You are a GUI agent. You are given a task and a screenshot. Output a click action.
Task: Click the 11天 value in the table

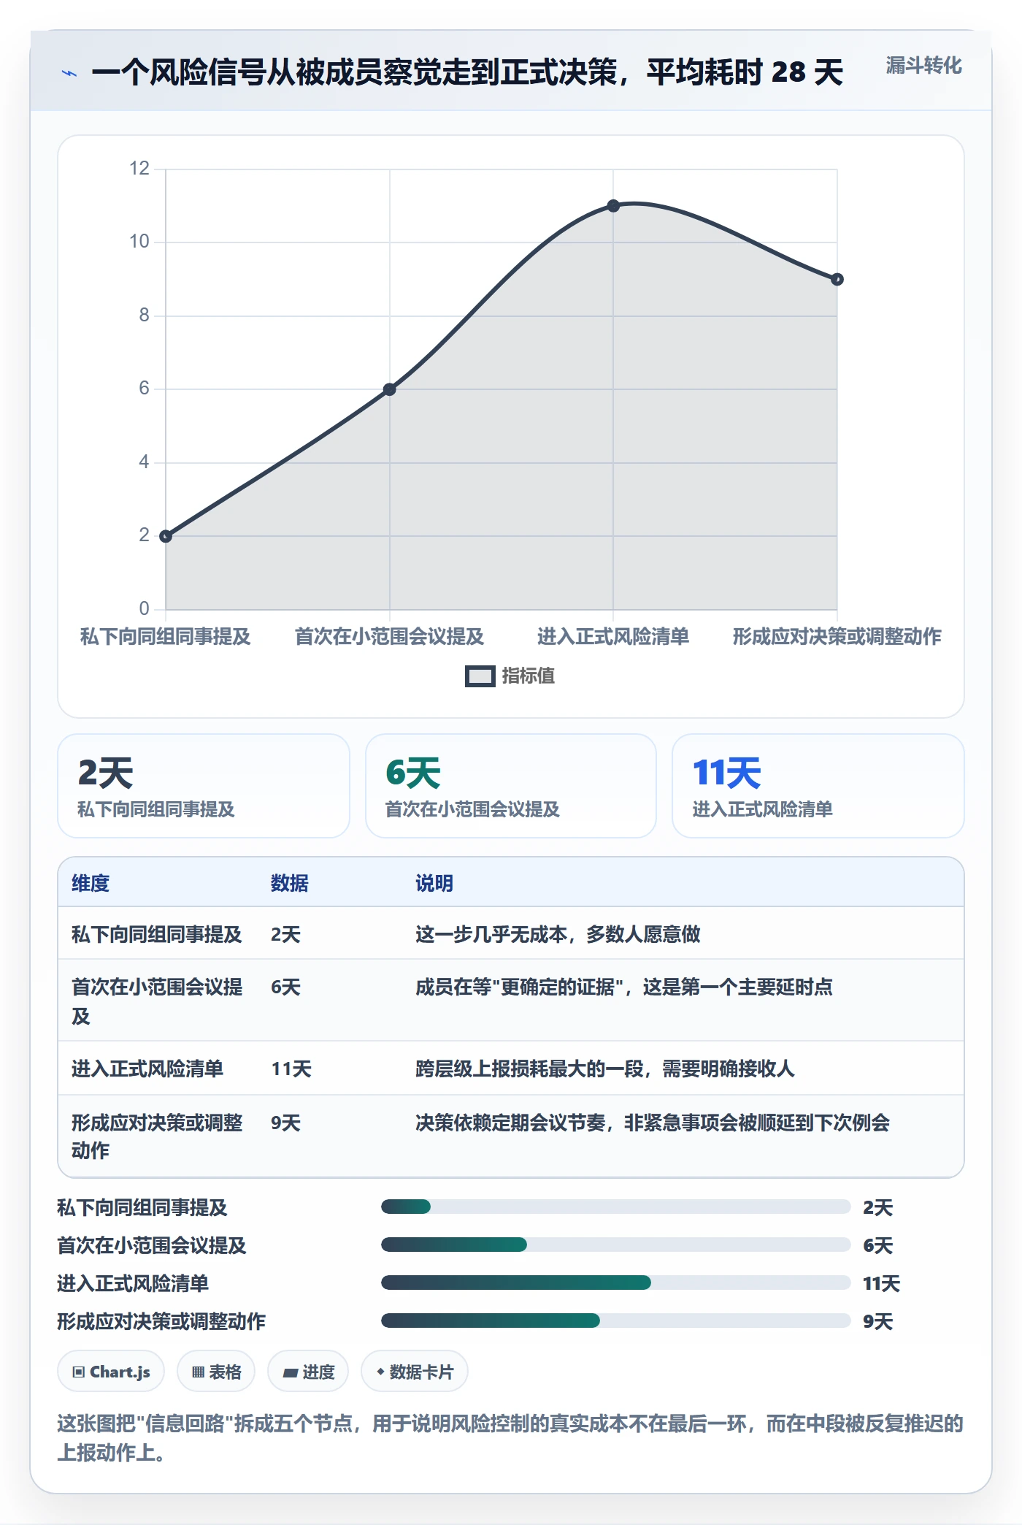click(x=291, y=1069)
